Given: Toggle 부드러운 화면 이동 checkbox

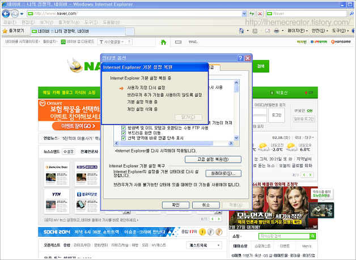Looking at the screenshot, I should point(124,133).
